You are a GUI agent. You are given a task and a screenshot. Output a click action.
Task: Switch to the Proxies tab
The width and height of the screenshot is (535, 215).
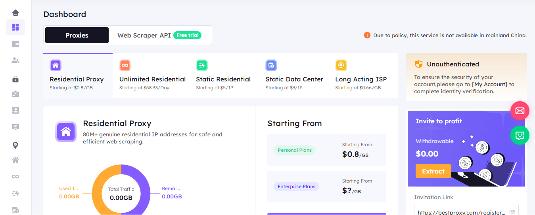[x=77, y=35]
